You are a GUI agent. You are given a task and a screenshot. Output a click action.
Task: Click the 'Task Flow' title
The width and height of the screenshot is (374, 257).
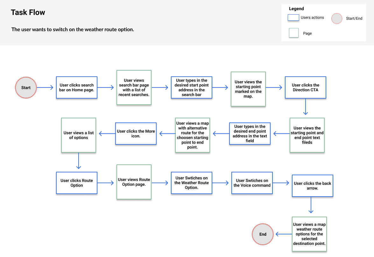point(28,12)
